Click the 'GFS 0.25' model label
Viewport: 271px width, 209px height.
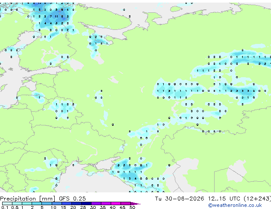coord(72,199)
